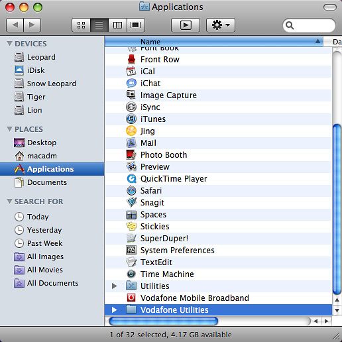Viewport: 342px width, 342px height.
Task: Expand the Vodafone Utilities disclosure triangle
Action: click(x=114, y=310)
